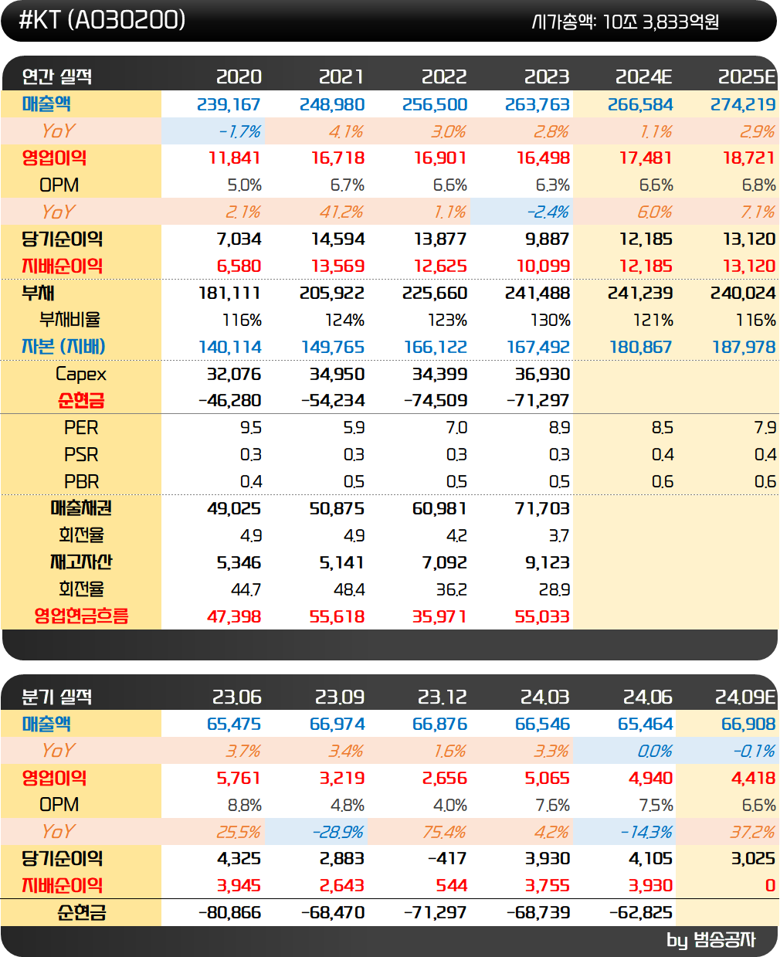Click the 2020 revenue value 239,167
This screenshot has height=957, width=780.
coord(229,104)
